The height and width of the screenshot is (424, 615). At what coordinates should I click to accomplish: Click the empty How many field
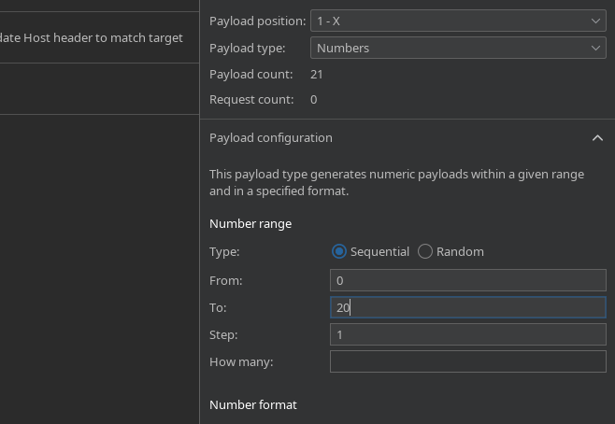coord(467,361)
